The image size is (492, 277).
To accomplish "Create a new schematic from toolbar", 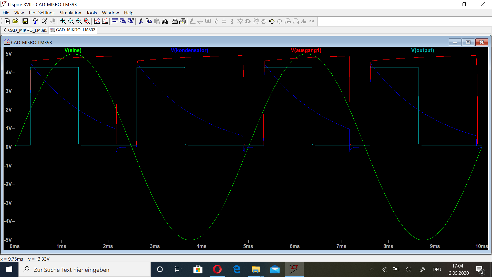I will 7,22.
